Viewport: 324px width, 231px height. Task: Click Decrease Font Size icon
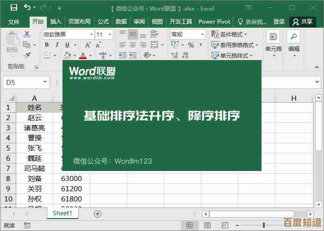[98, 45]
